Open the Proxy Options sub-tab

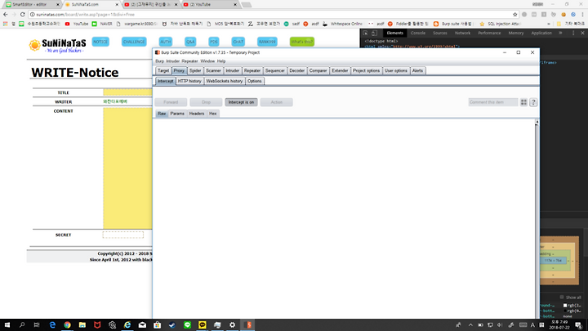254,81
